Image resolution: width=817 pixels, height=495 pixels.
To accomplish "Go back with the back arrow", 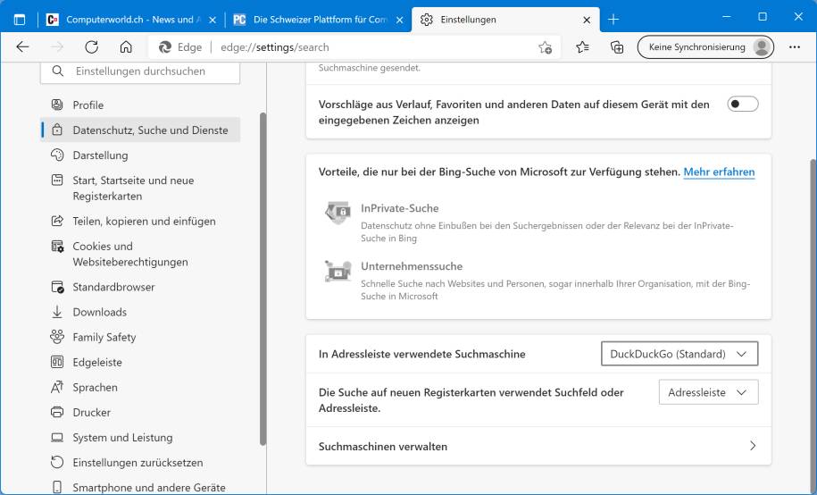I will tap(22, 47).
